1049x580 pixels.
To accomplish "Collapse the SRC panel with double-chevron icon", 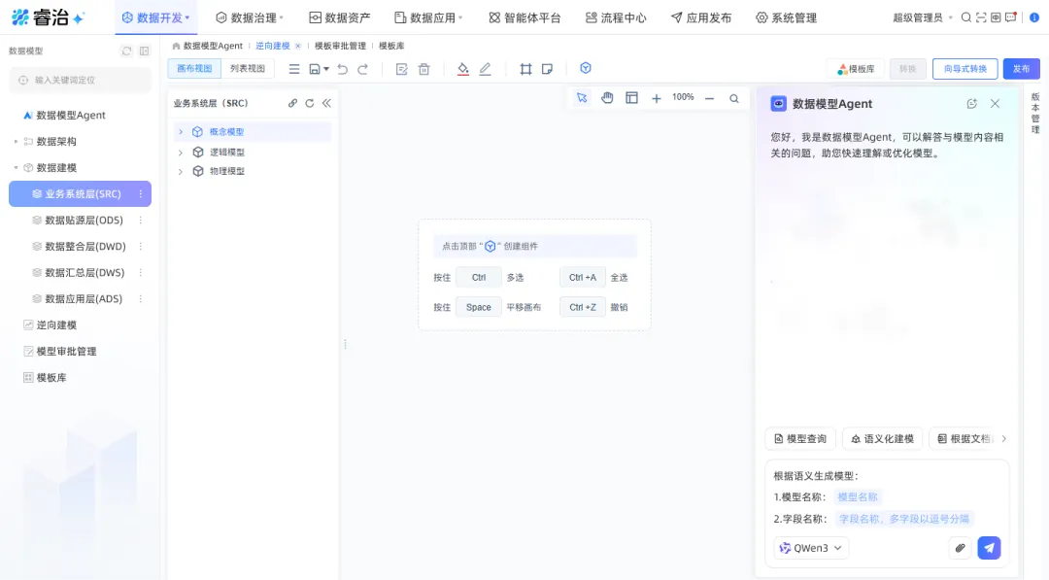I will tap(326, 103).
